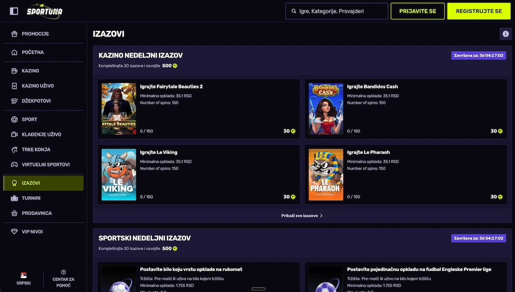Open Le Pharaoh game thumbnail
The image size is (515, 292).
pos(326,175)
